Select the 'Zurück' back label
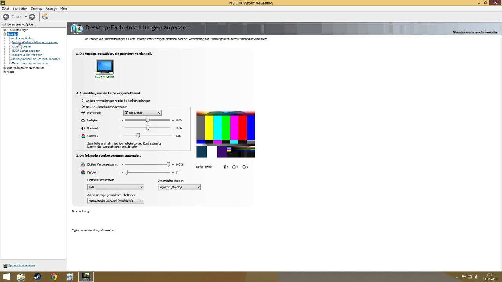Screen dimensions: 502x282 click(x=16, y=17)
